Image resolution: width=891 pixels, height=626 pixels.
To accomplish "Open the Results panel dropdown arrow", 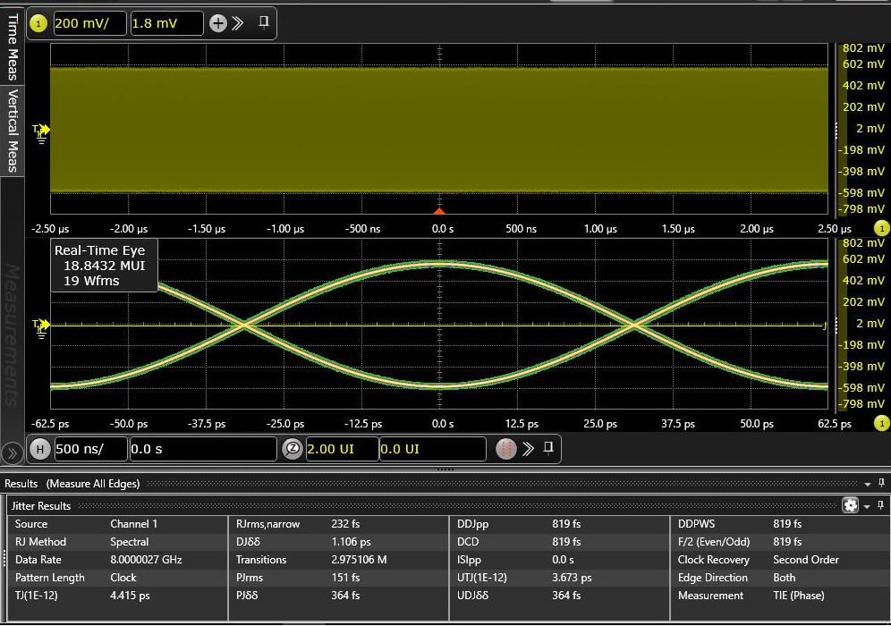I will (867, 484).
